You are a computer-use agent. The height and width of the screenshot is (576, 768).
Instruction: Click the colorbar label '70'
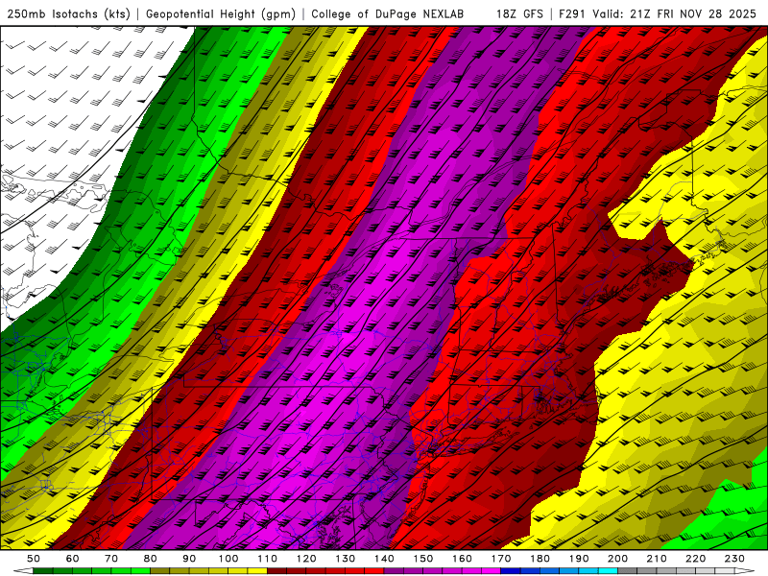point(111,559)
